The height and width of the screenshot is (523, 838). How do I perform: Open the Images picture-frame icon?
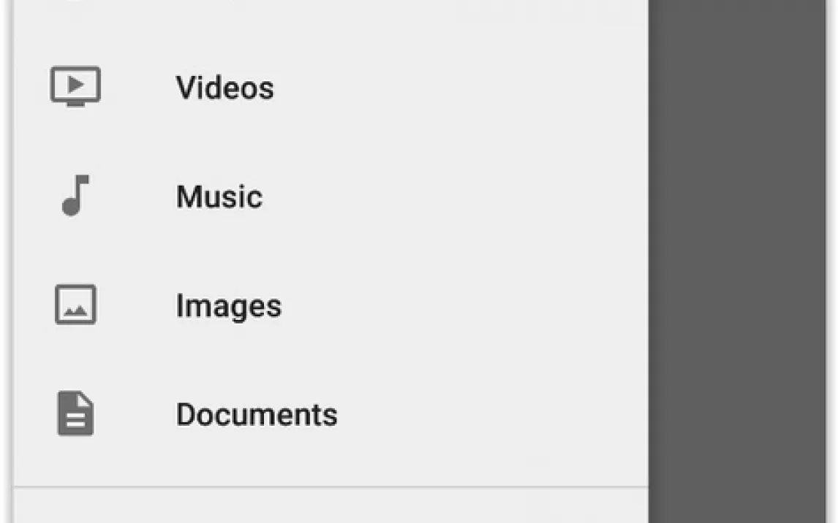[x=75, y=304]
